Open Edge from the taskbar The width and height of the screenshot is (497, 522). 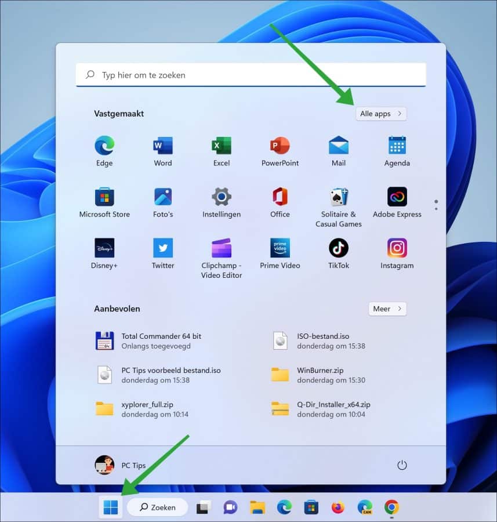tap(284, 507)
